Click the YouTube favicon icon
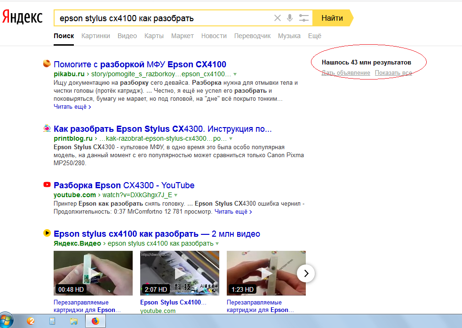 [x=47, y=184]
